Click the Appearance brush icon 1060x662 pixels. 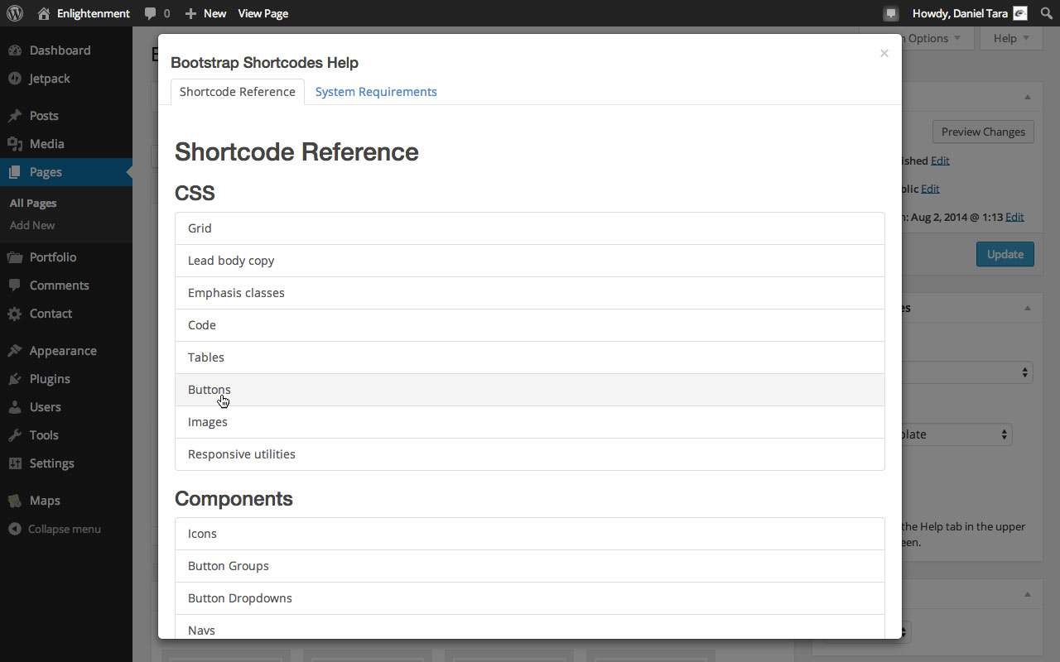[15, 351]
